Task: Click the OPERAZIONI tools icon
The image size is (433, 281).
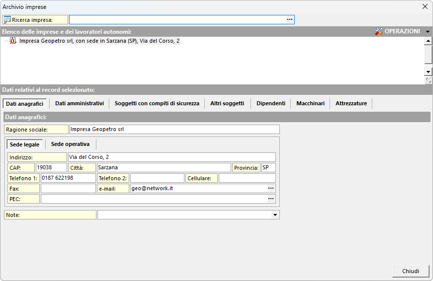Action: point(379,31)
